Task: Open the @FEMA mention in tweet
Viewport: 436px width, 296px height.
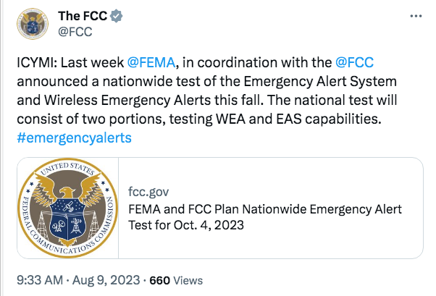Action: [x=151, y=62]
